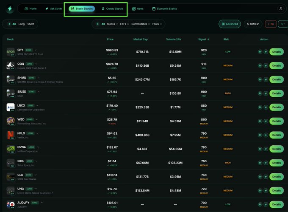Viewport: 288px width, 212px height.
Task: Click the sound icon in the QQQ row
Action: coord(260,66)
